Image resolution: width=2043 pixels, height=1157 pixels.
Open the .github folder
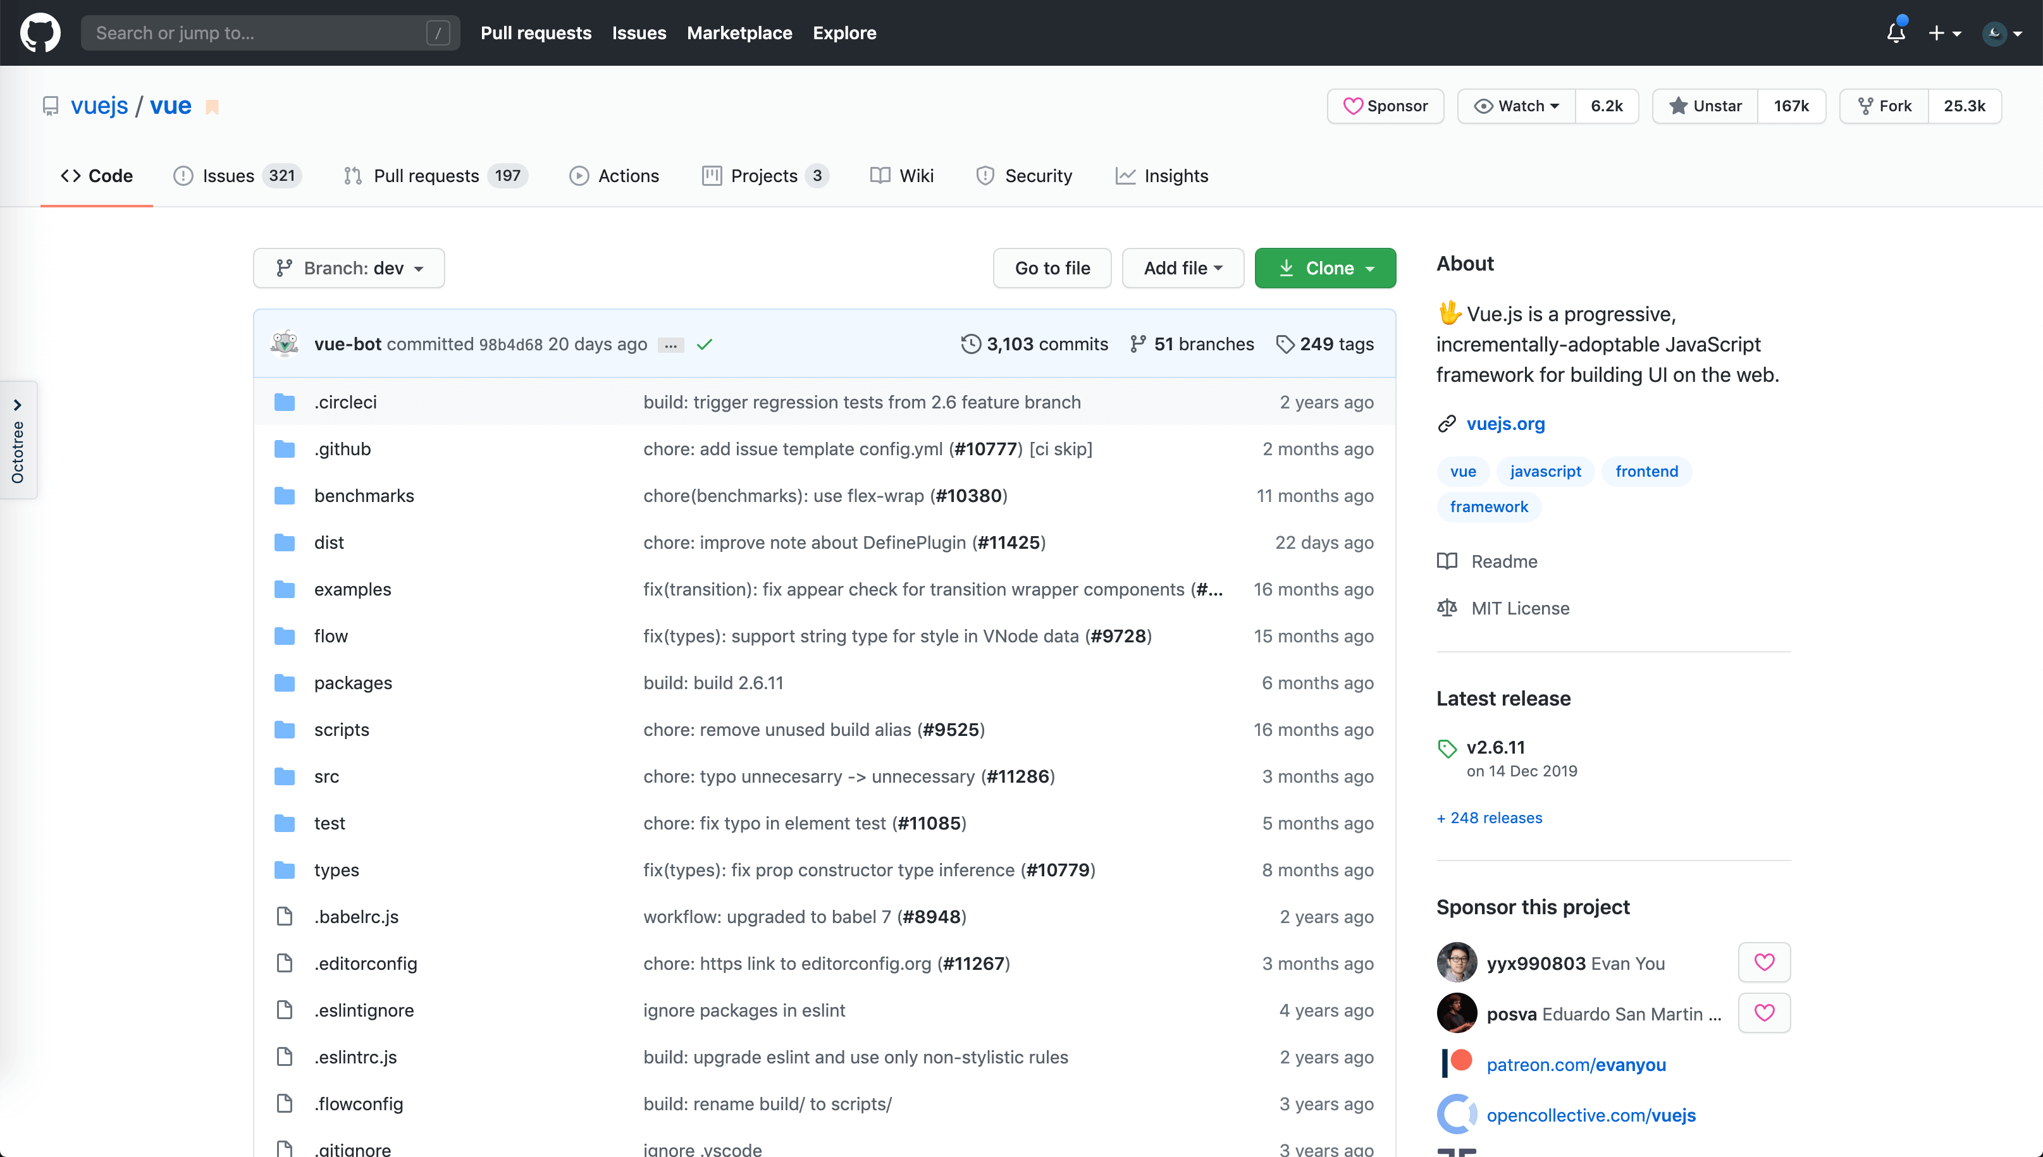pyautogui.click(x=343, y=449)
